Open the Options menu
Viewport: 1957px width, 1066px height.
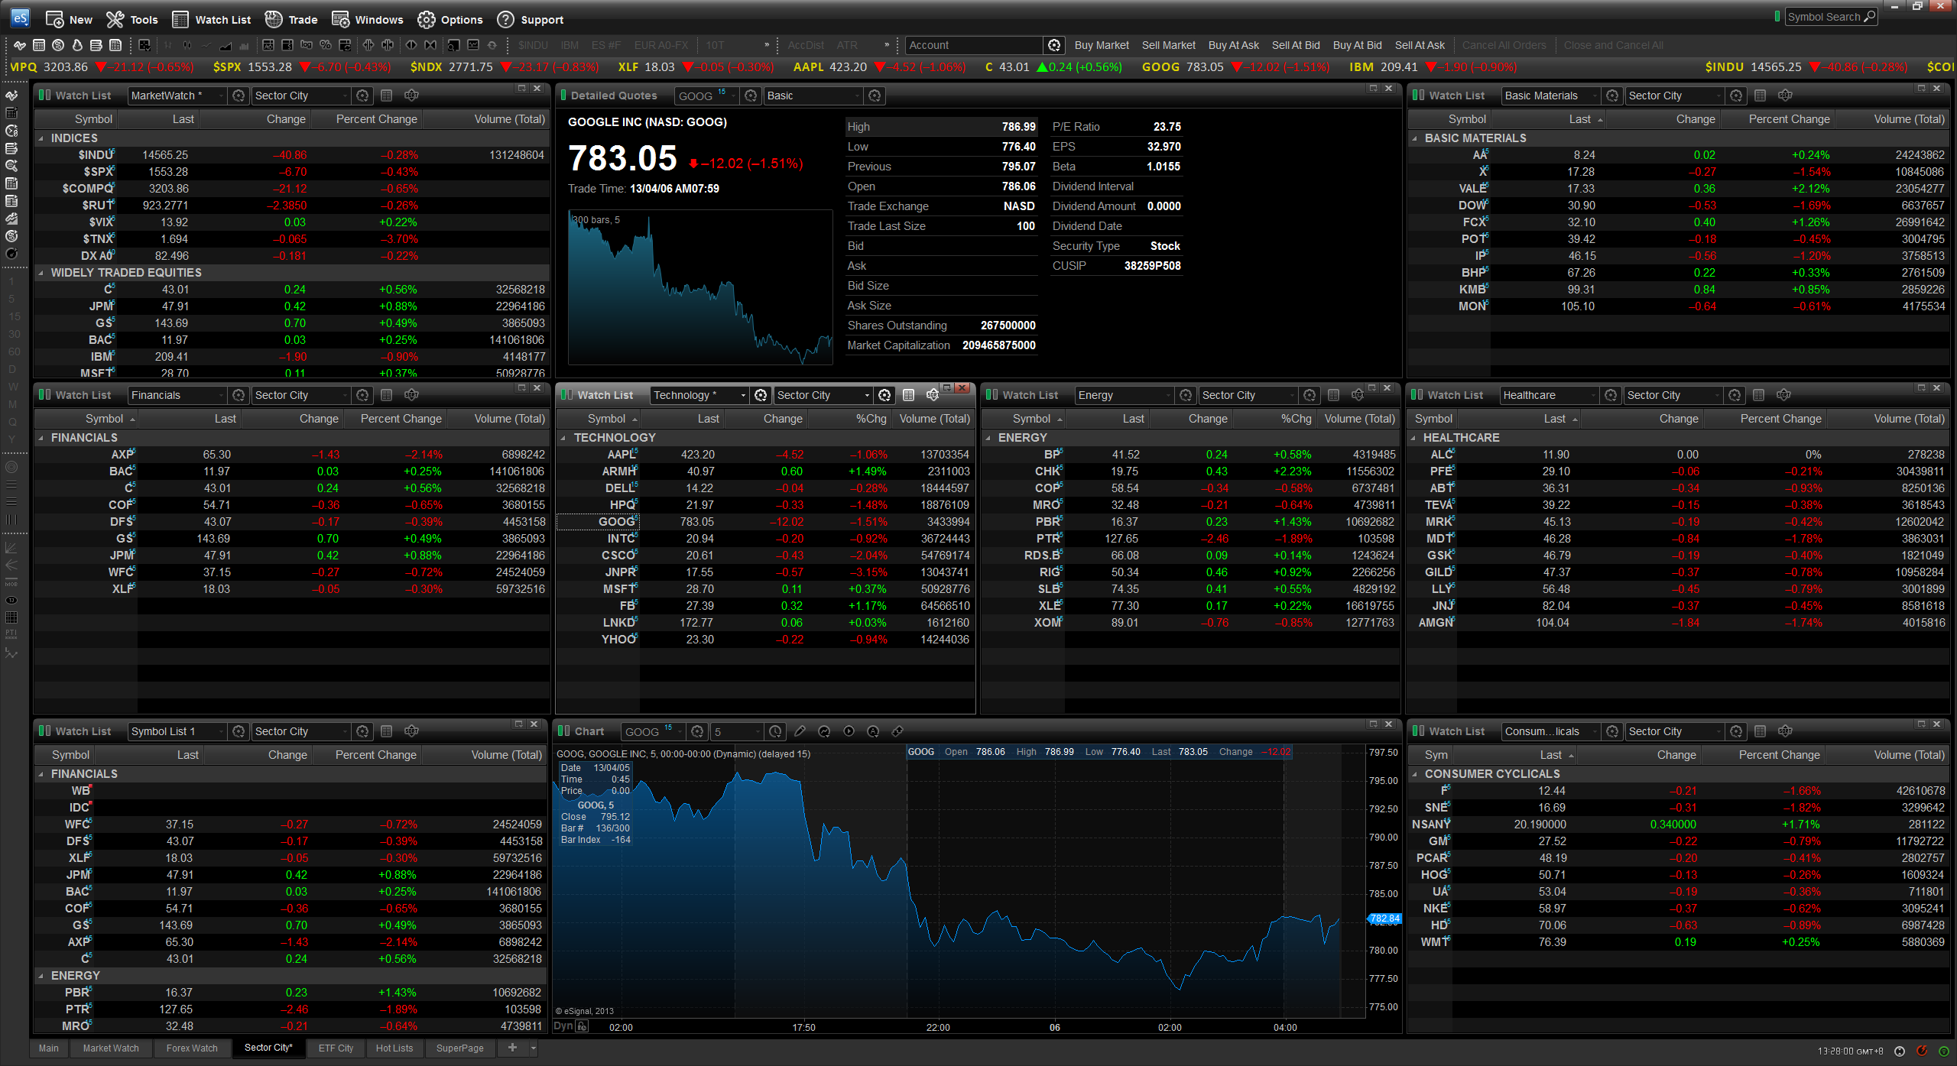[450, 20]
